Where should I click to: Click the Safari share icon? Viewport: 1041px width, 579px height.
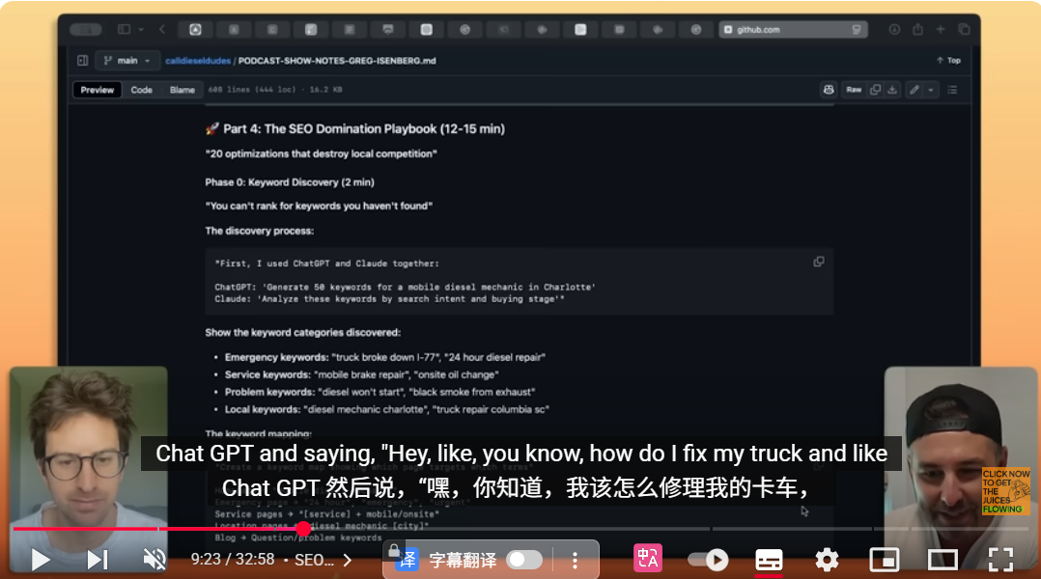[x=917, y=29]
